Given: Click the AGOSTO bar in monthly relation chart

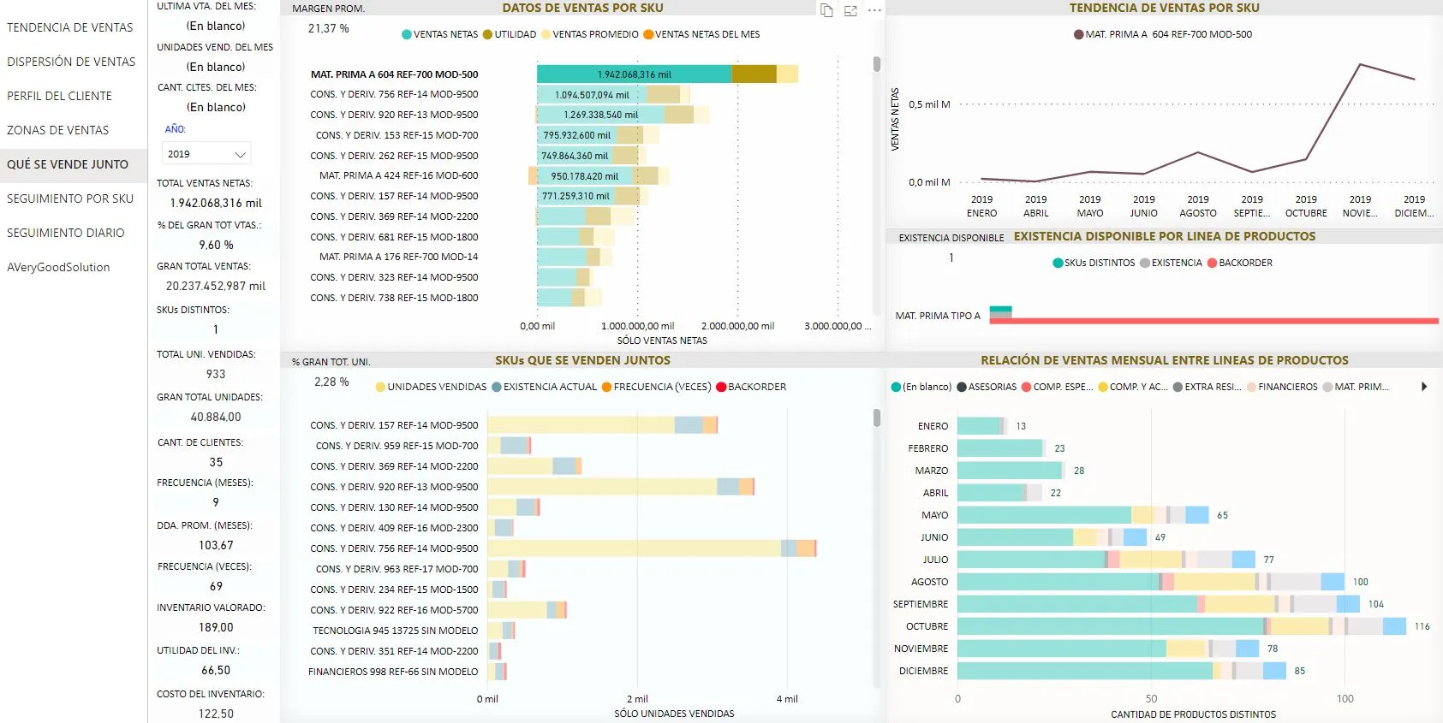Looking at the screenshot, I should tap(1151, 582).
